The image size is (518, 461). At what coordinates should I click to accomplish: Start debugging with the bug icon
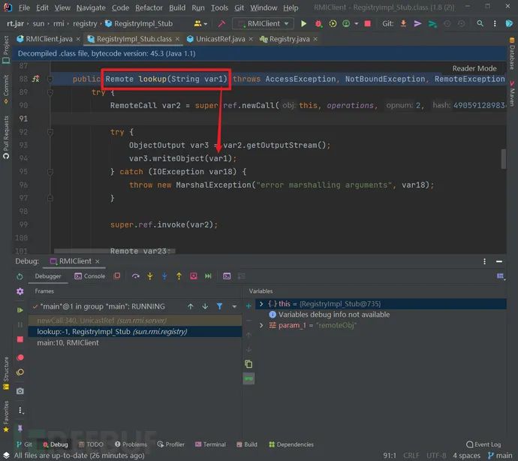pos(318,23)
